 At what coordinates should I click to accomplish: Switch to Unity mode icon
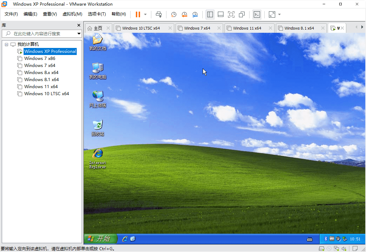point(242,14)
